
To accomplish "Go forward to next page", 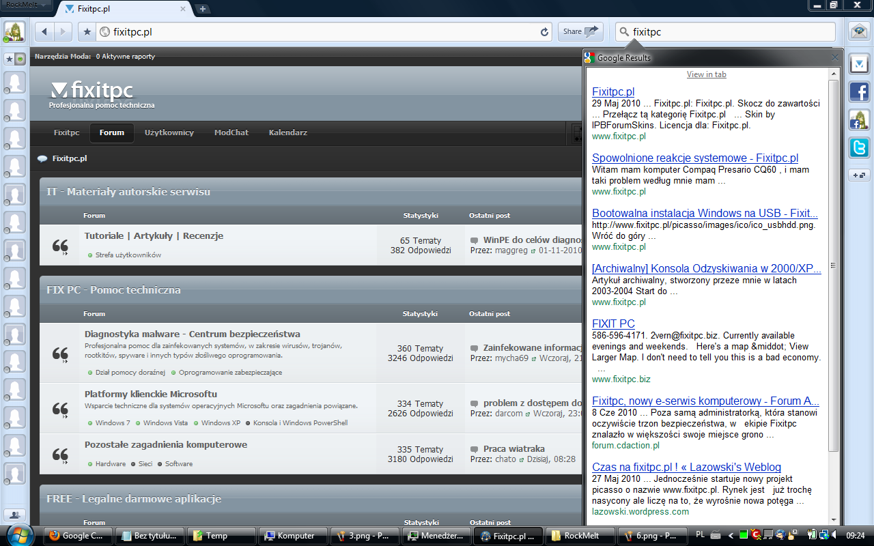I will coord(63,31).
